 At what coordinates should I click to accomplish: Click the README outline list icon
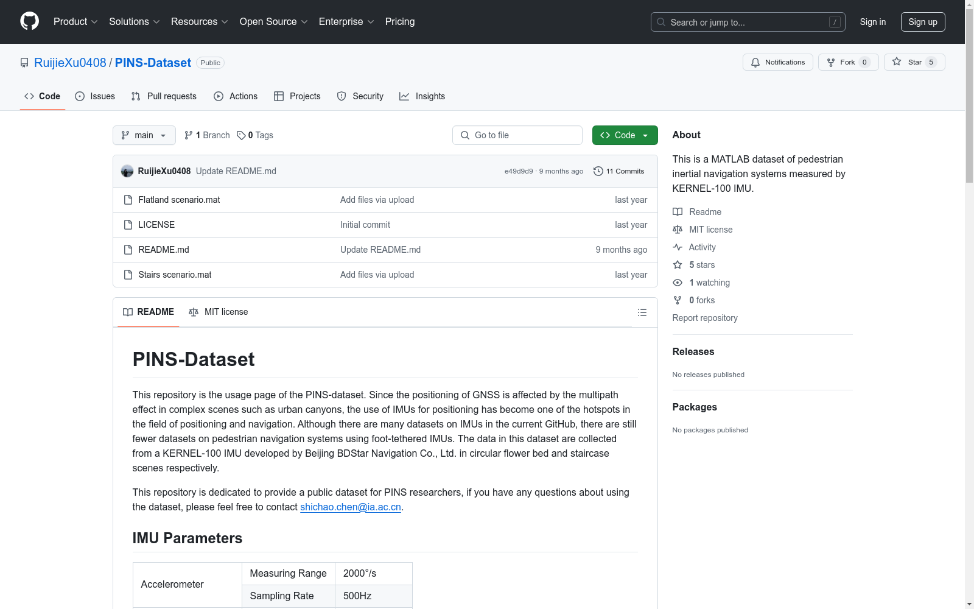pos(642,312)
